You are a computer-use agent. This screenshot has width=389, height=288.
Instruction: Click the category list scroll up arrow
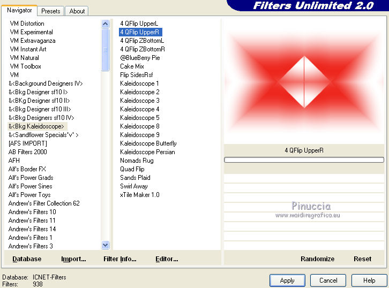(105, 24)
